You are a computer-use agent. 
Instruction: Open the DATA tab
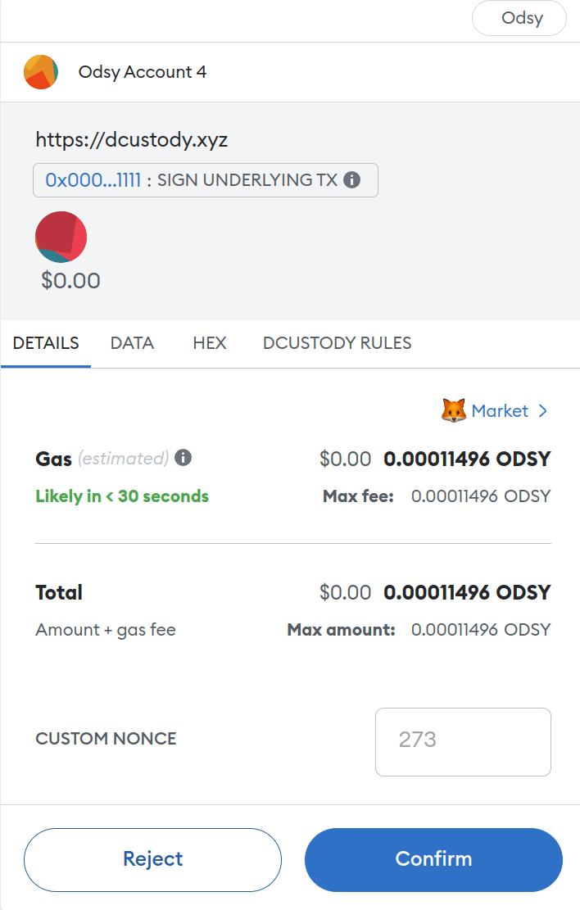pos(132,343)
